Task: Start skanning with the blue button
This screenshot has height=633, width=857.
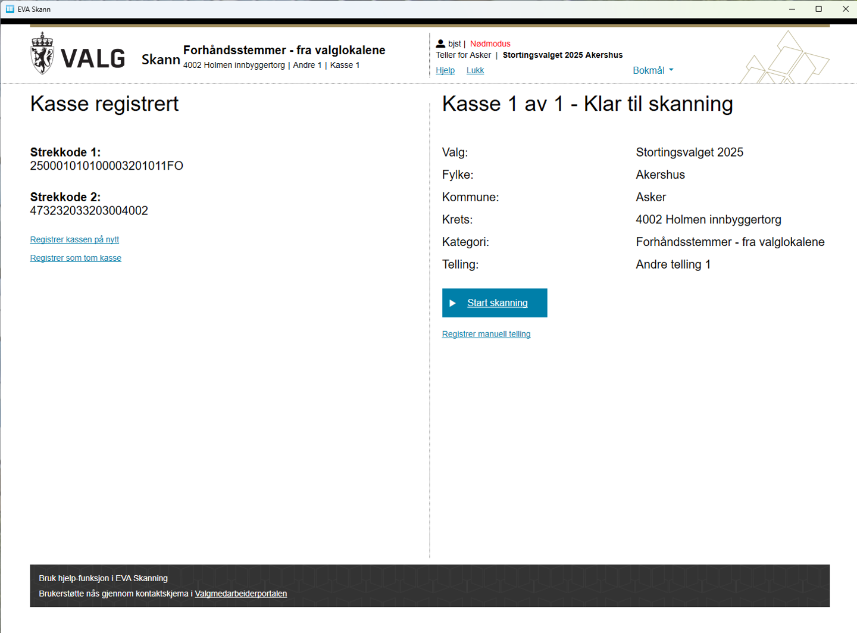Action: coord(494,303)
